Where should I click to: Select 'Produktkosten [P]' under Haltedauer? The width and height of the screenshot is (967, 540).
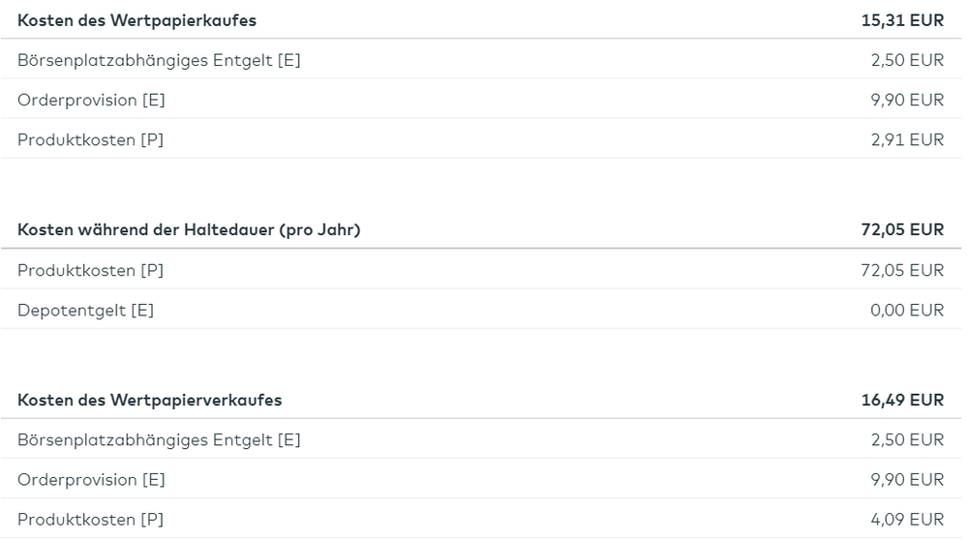[x=90, y=270]
